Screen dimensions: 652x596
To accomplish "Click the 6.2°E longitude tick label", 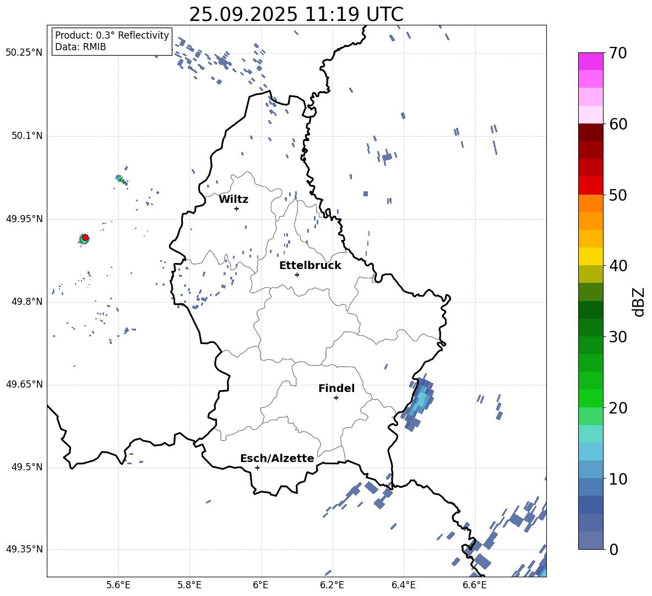I will pyautogui.click(x=332, y=585).
